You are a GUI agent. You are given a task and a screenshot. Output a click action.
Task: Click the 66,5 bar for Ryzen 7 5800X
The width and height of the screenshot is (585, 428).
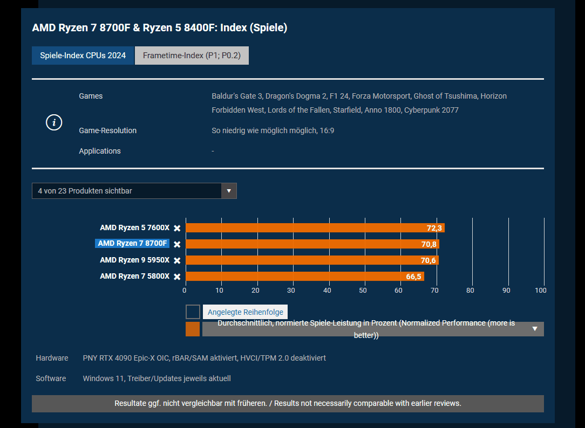305,276
